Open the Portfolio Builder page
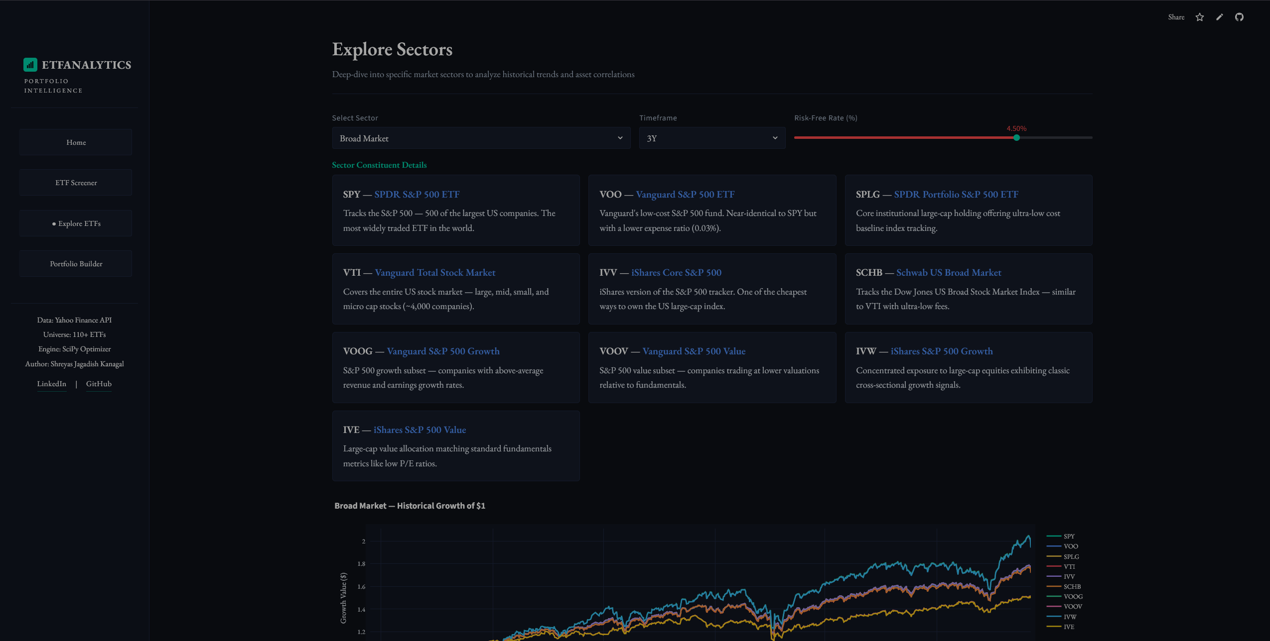This screenshot has height=641, width=1270. point(76,264)
